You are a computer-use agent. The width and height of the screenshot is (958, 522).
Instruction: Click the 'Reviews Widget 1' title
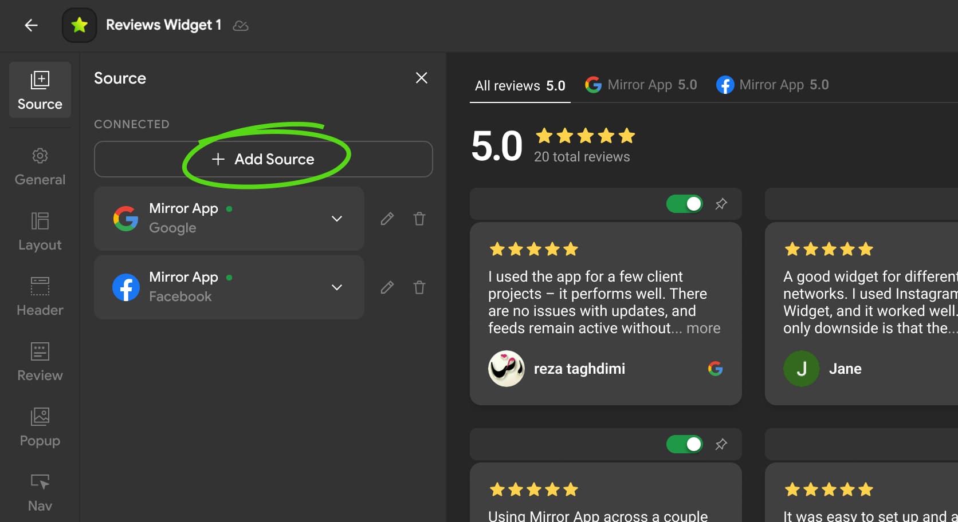pyautogui.click(x=164, y=25)
